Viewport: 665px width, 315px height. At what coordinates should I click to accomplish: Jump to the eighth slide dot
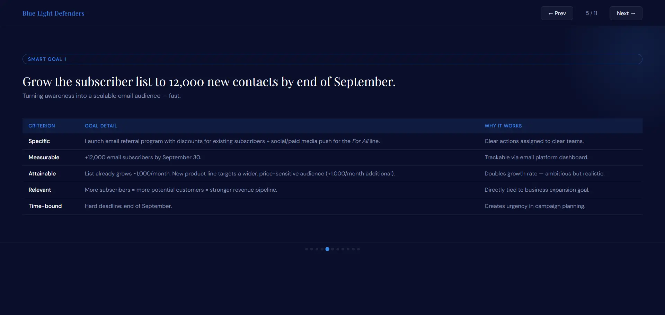(x=343, y=249)
